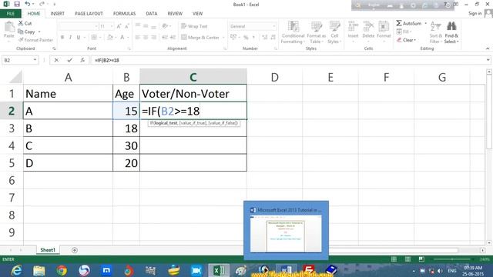The image size is (493, 277).
Task: Toggle Underline formatting
Action: pos(79,38)
